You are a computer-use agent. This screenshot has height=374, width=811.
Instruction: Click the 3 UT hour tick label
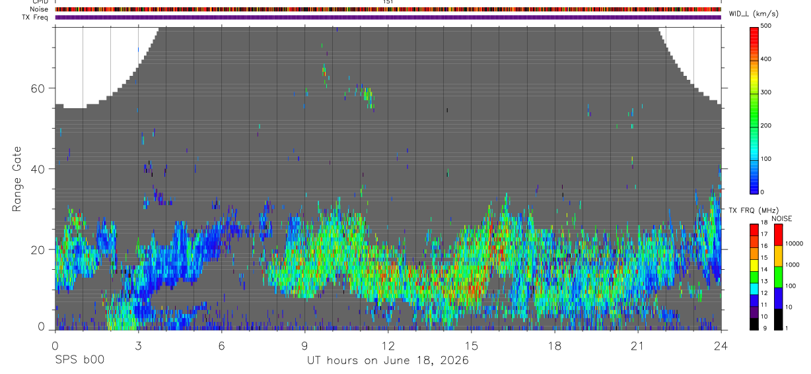[138, 345]
